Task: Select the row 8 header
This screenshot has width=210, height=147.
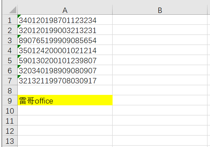Action: pos(10,90)
